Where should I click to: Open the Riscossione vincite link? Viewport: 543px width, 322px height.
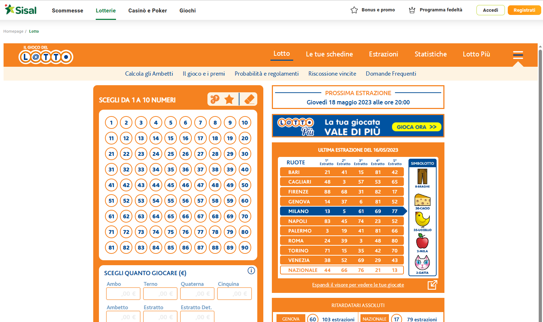pos(332,73)
